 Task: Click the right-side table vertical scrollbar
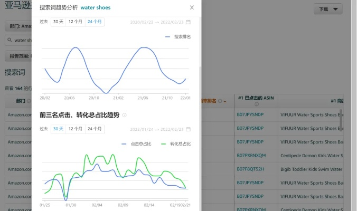tap(341, 119)
